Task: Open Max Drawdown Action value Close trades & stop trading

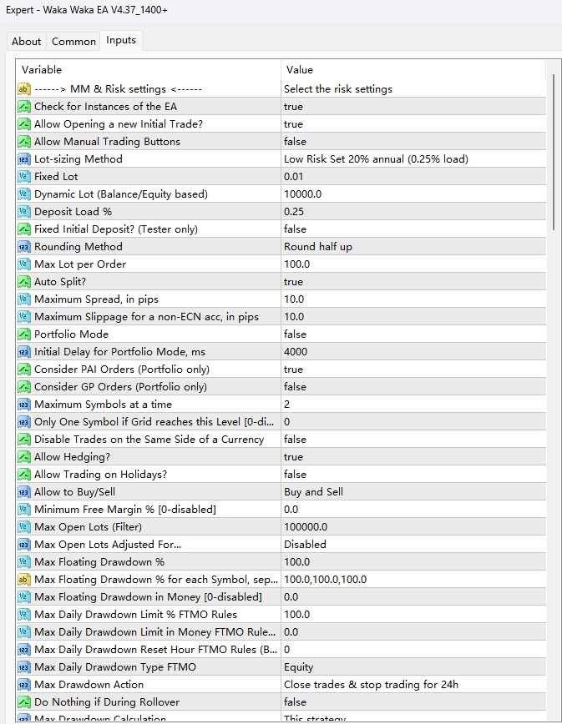Action: pyautogui.click(x=413, y=685)
